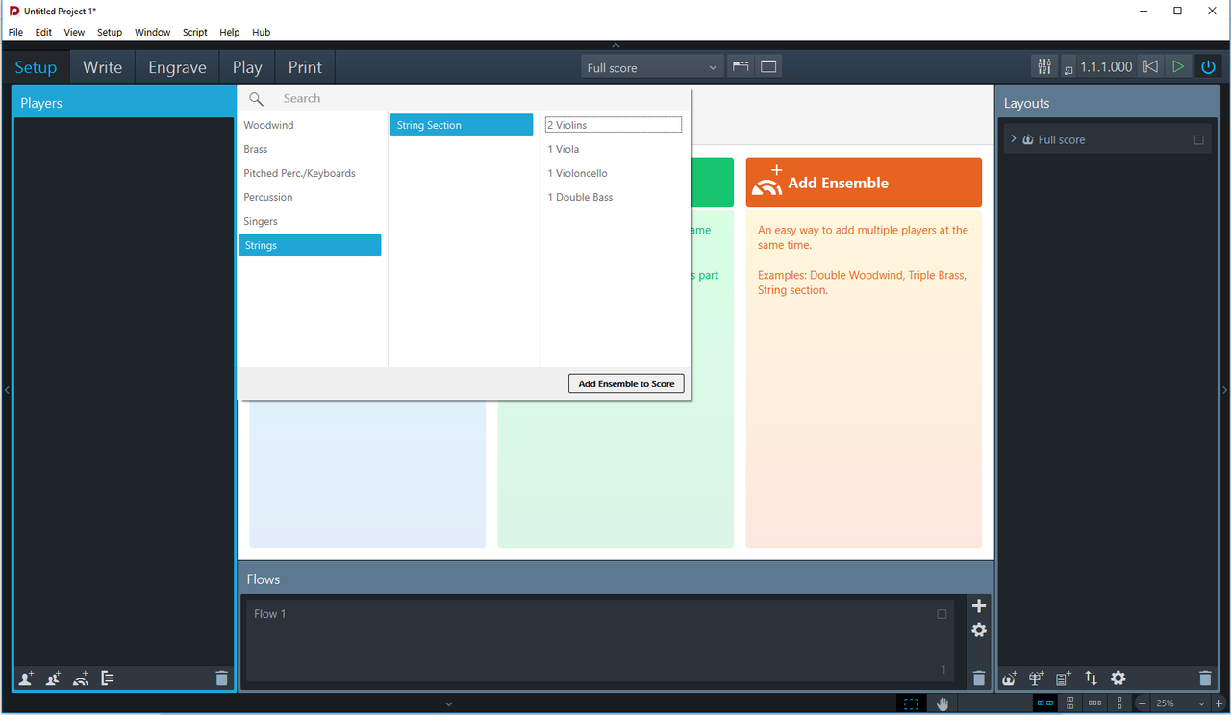
Task: Open Layout Options gear in Layouts panel
Action: [x=1118, y=678]
